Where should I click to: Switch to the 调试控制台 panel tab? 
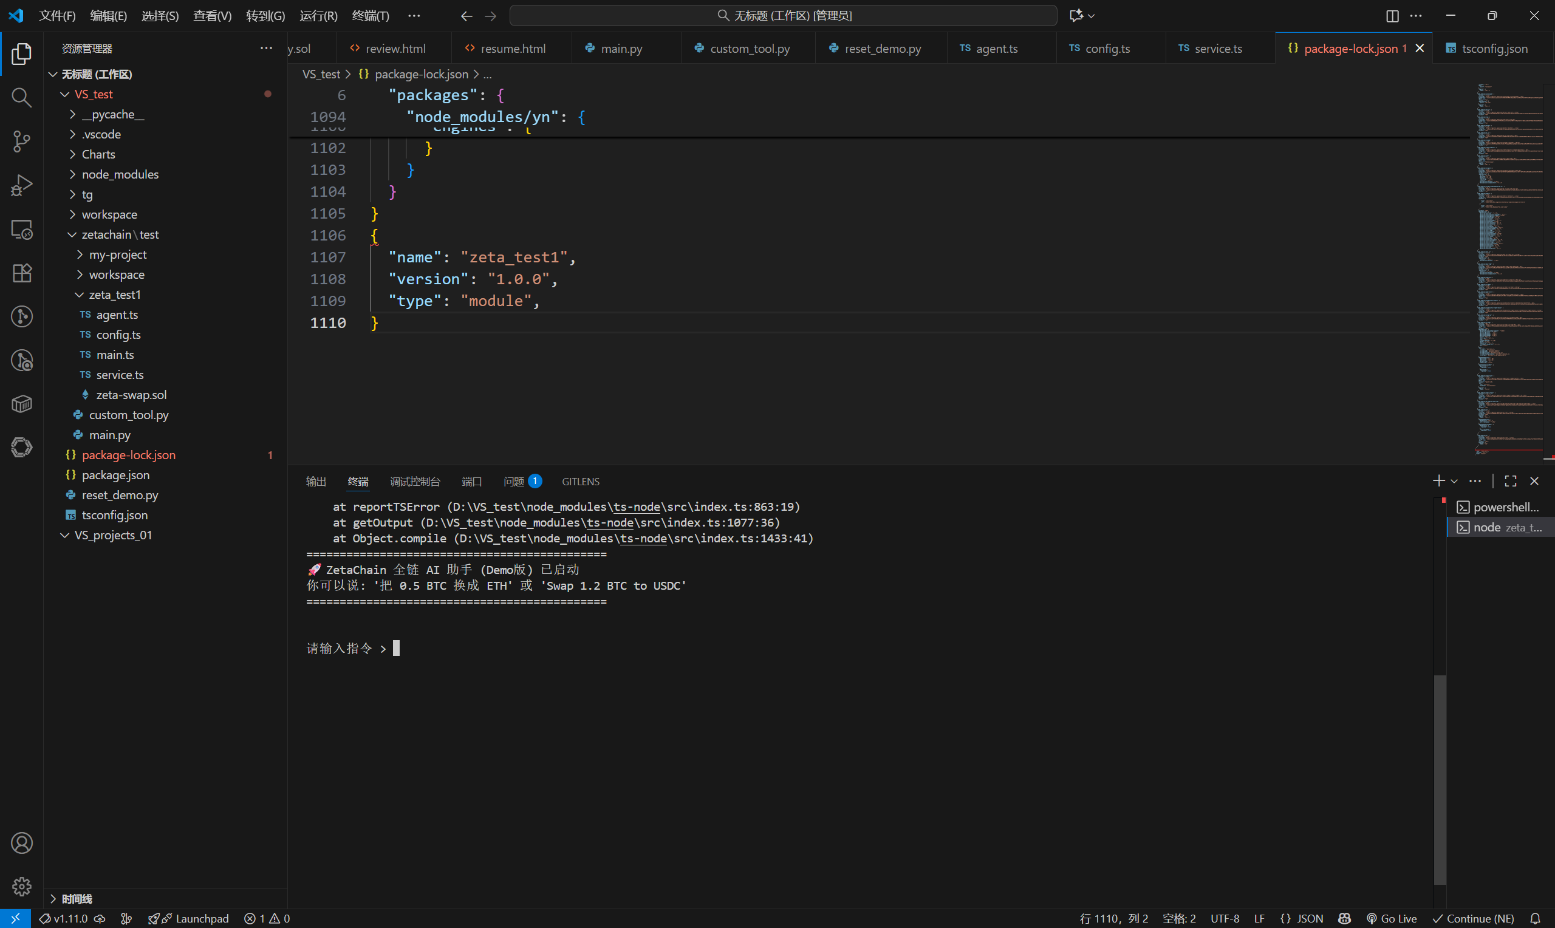(x=414, y=482)
